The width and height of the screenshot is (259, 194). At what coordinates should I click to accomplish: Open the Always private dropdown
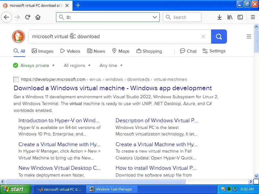[x=34, y=66]
